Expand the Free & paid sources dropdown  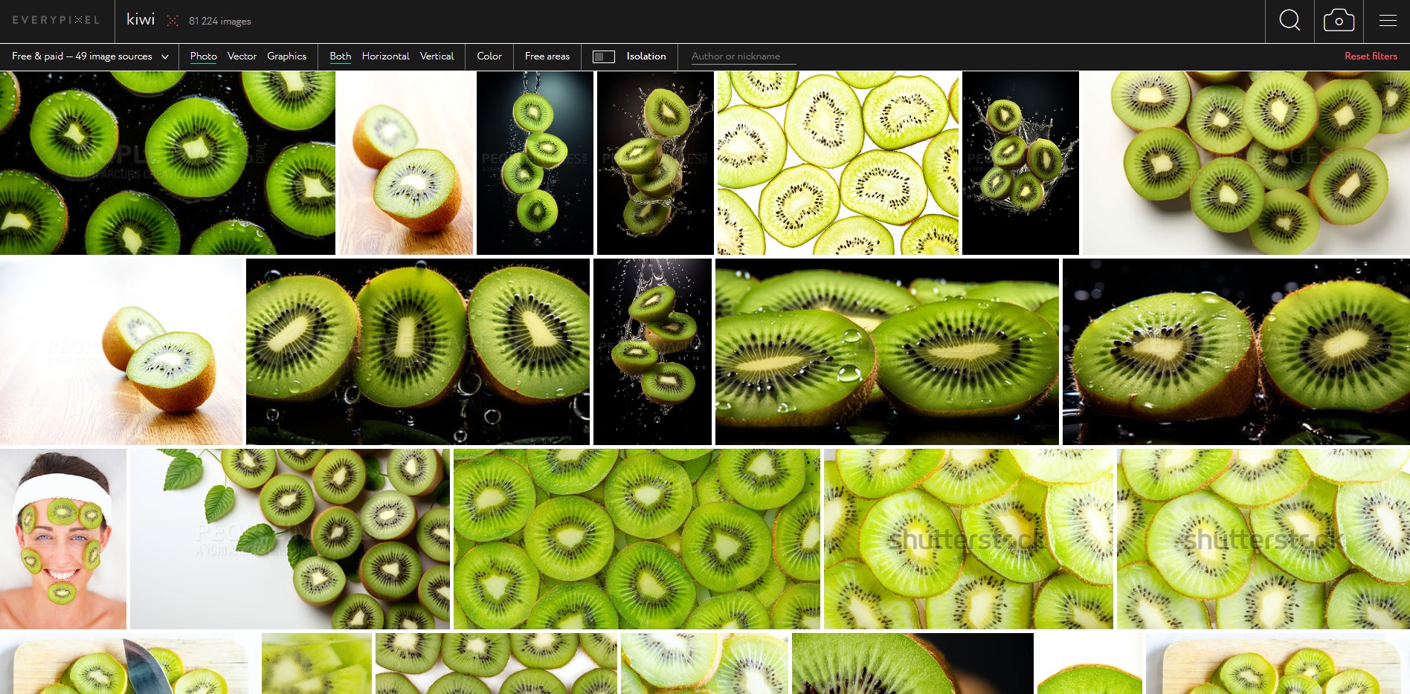click(x=90, y=56)
